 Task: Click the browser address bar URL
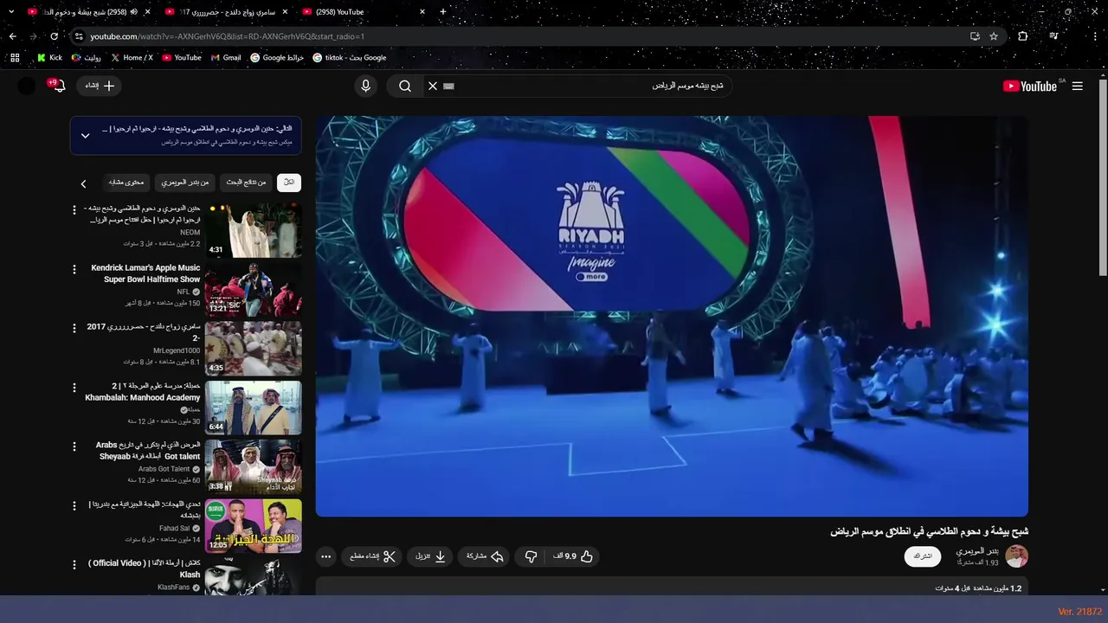click(x=227, y=36)
